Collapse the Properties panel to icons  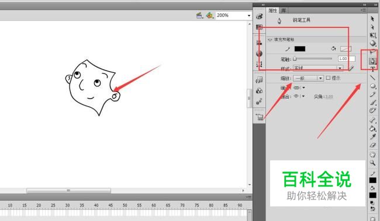click(x=364, y=5)
